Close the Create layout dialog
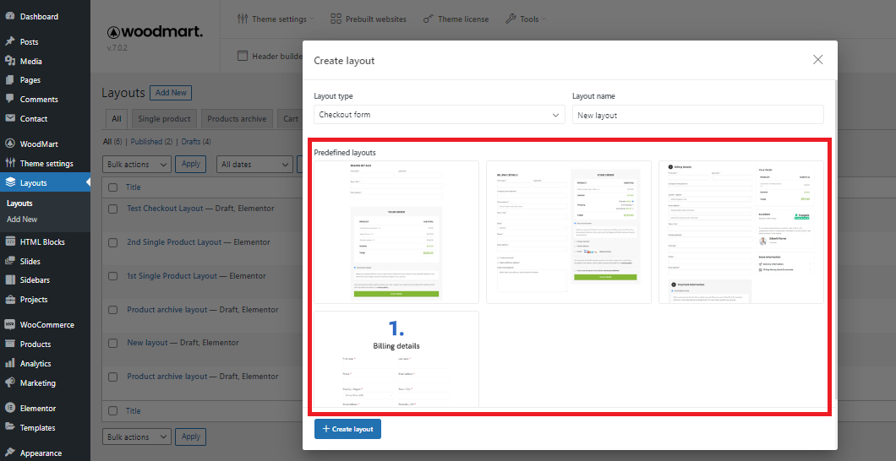 point(817,59)
